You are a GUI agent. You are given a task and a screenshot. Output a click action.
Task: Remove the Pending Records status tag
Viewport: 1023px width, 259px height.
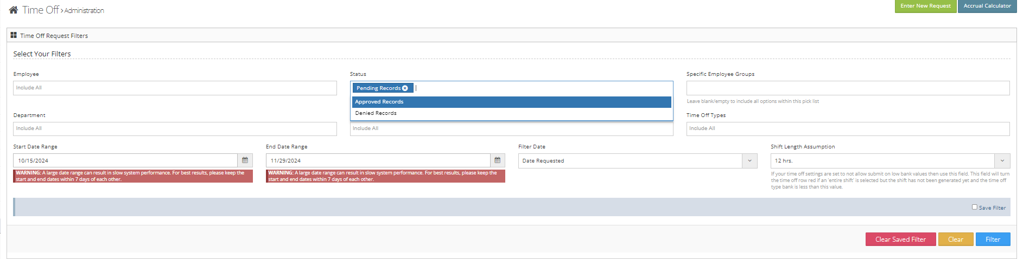[x=405, y=88]
